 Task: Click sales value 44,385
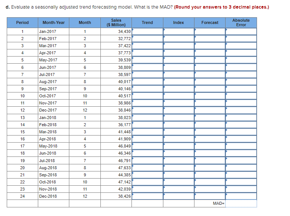pos(124,175)
